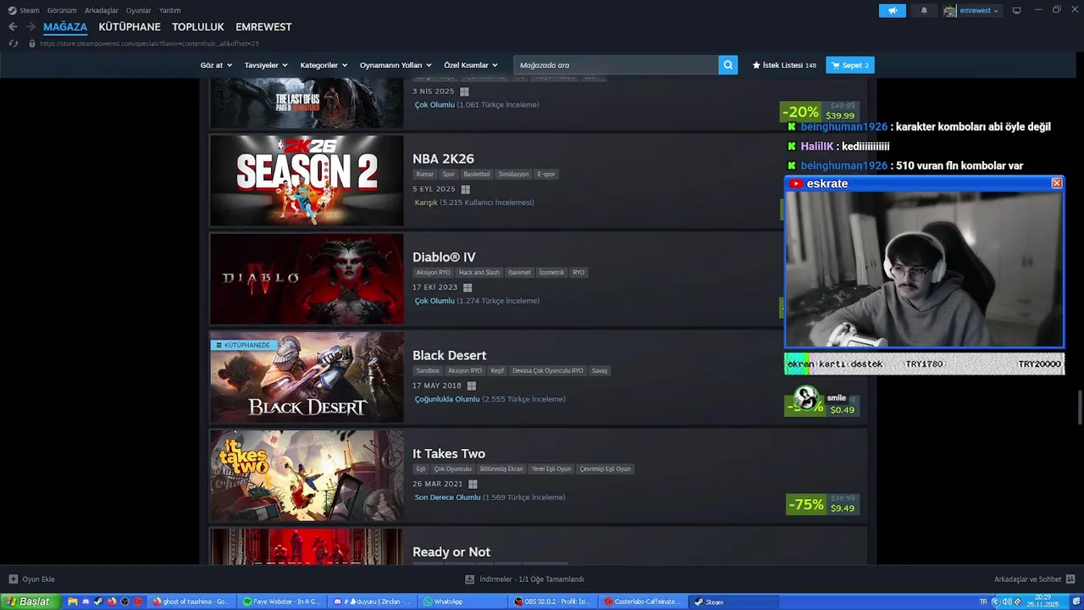Screen dimensions: 1084x610
Task: Go forward with the right arrow button
Action: click(x=30, y=27)
